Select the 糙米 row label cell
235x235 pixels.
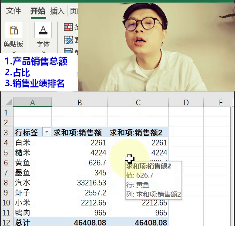pos(33,152)
